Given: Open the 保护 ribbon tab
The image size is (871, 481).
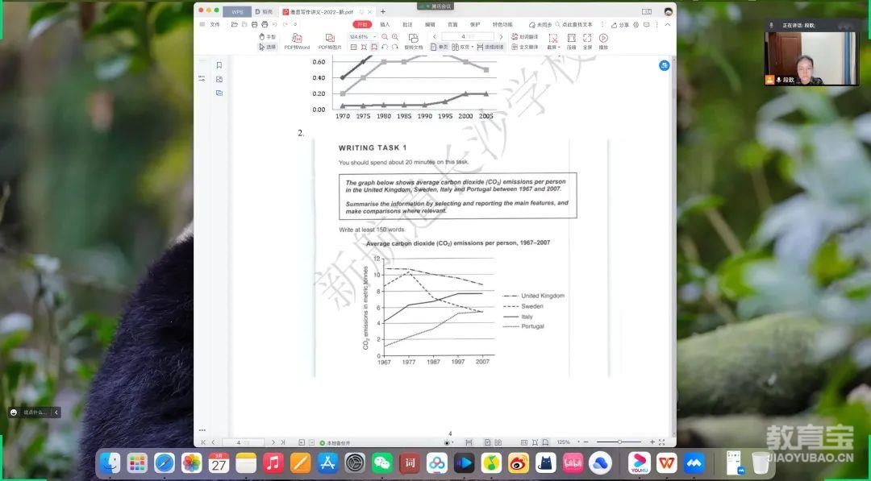Looking at the screenshot, I should tap(475, 24).
